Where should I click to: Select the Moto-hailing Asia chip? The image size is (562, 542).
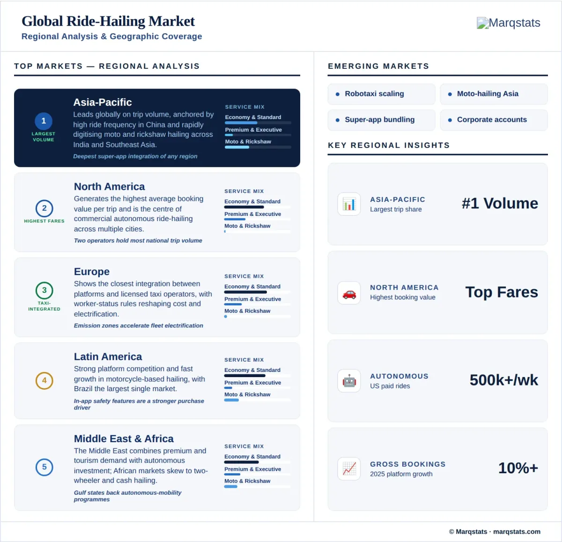494,94
